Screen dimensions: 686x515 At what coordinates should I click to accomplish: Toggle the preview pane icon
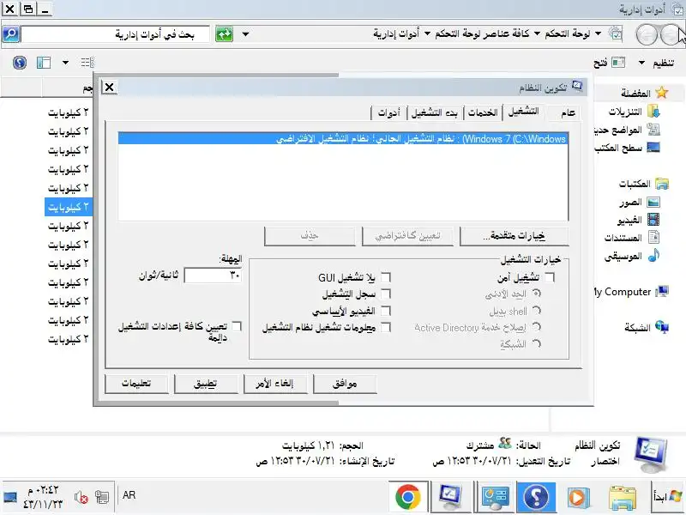44,62
